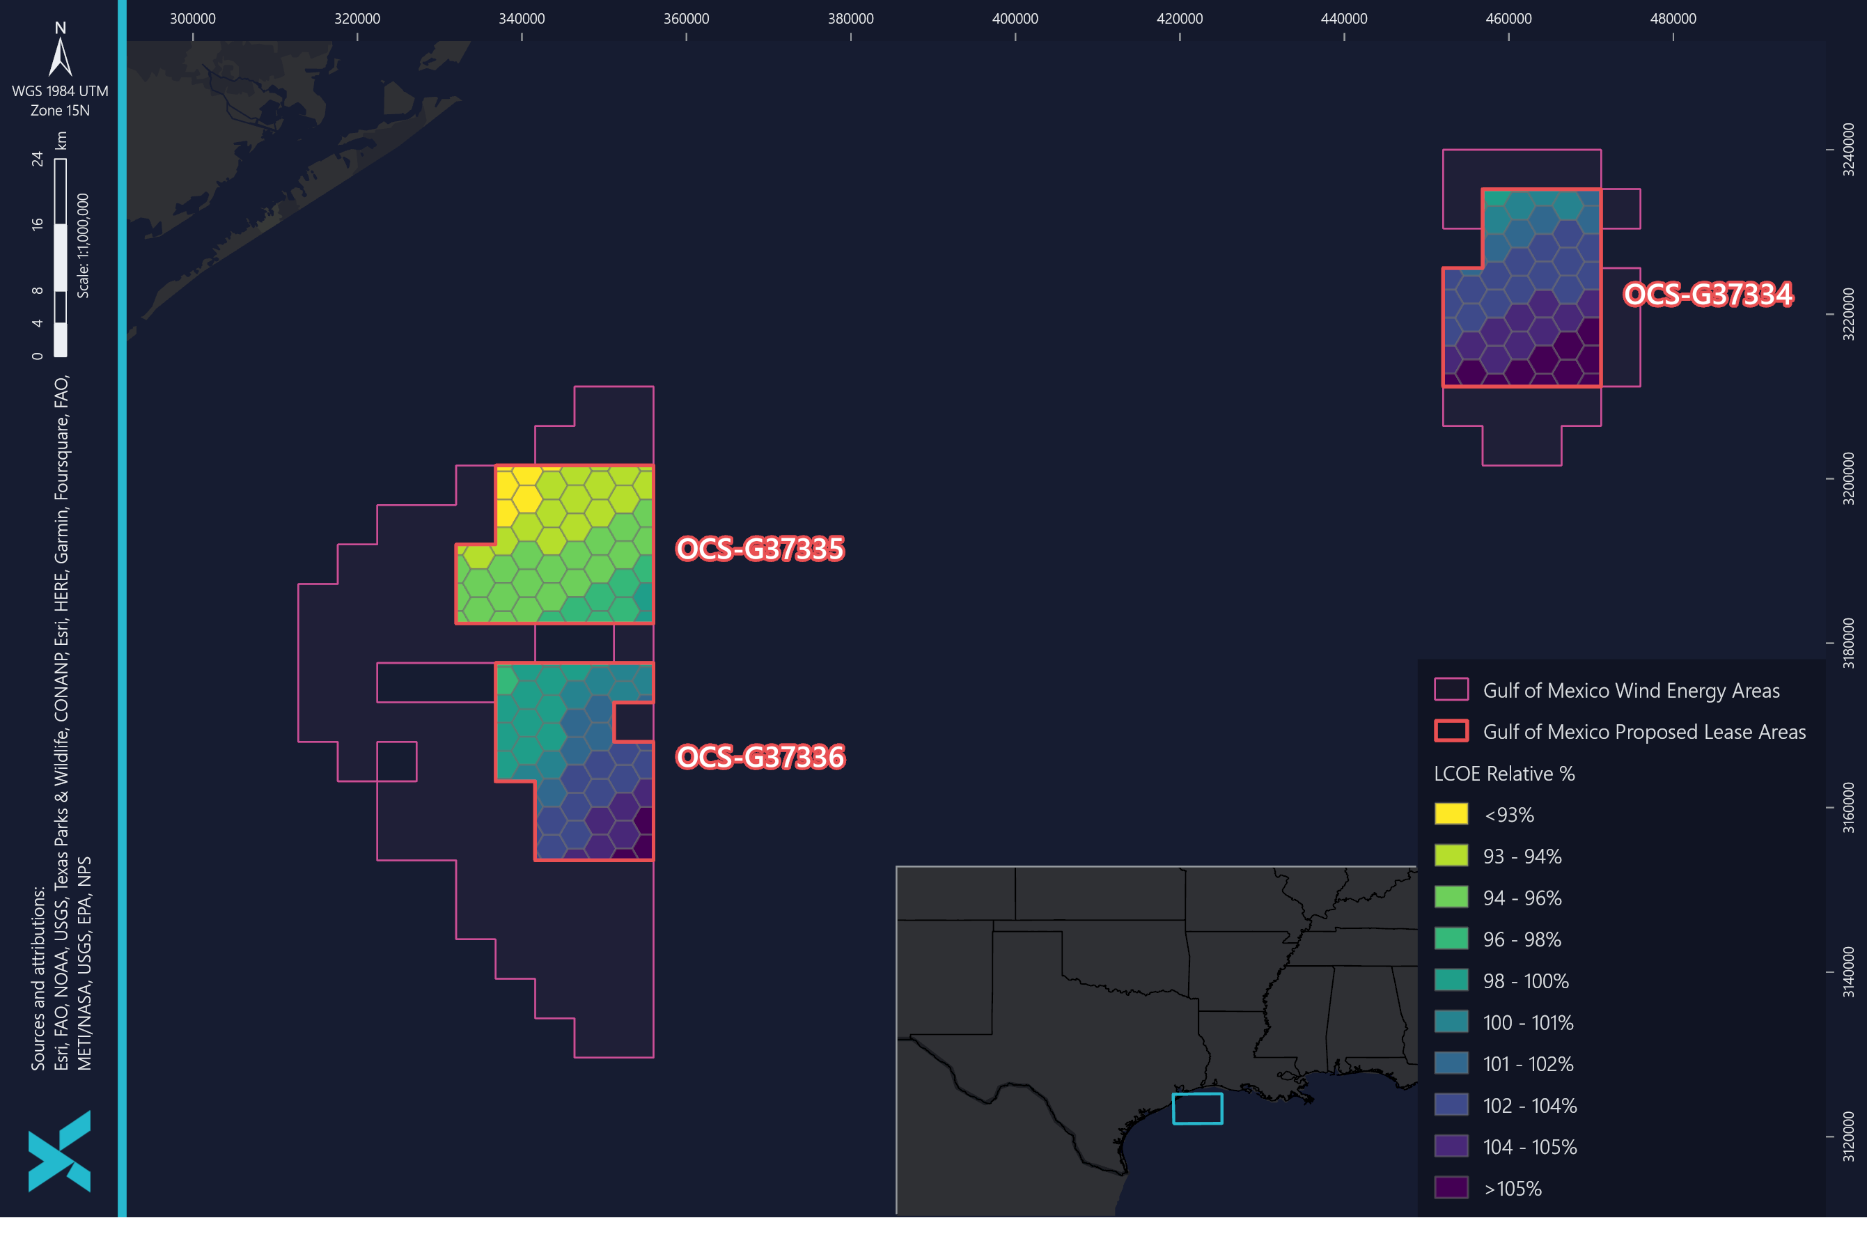Click the north arrow icon
The height and width of the screenshot is (1234, 1867).
[x=61, y=55]
